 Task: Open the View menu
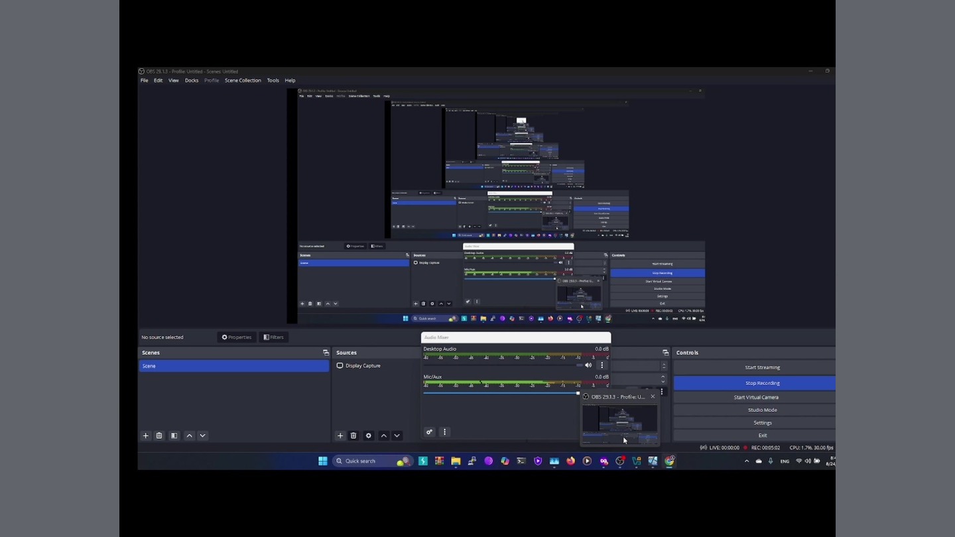tap(174, 80)
